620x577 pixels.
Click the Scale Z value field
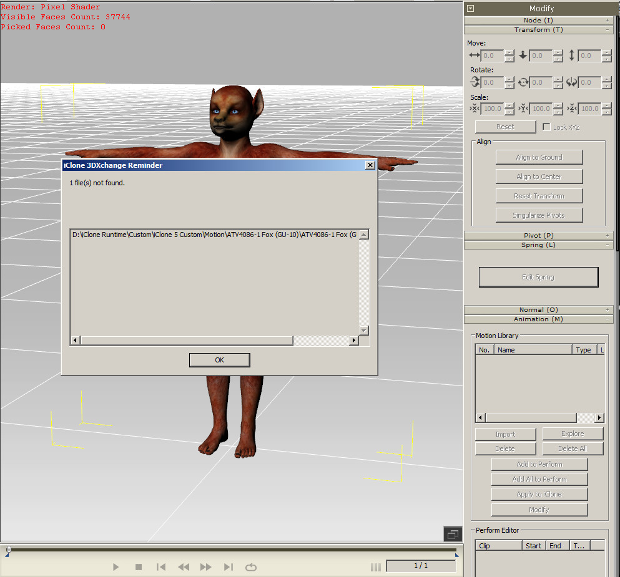click(x=589, y=109)
